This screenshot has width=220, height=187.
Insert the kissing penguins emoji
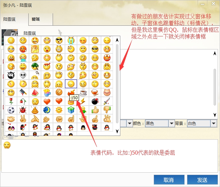click(x=11, y=128)
